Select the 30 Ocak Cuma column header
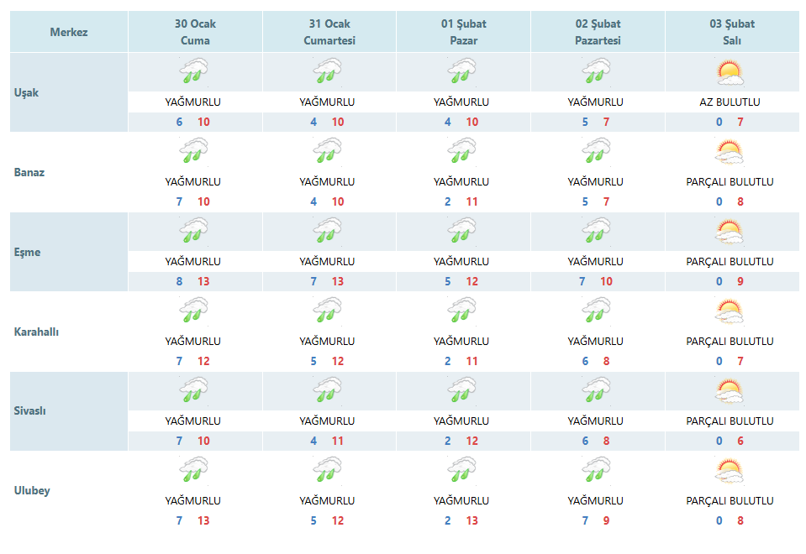Viewport: 806px width, 554px height. (x=195, y=32)
